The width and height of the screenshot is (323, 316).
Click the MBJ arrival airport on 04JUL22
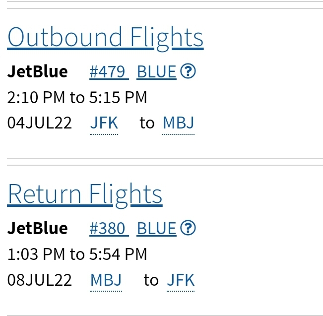click(x=178, y=123)
